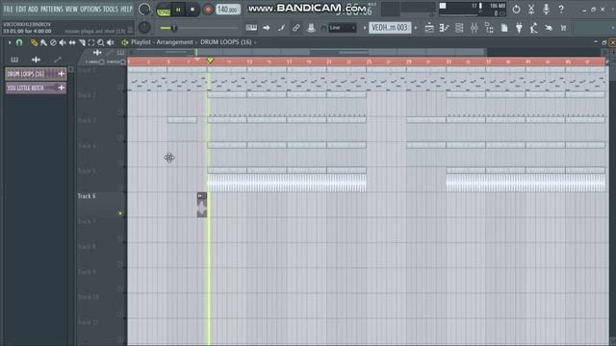Click the CPU and memory meter panel
The width and height of the screenshot is (616, 346).
click(x=473, y=10)
